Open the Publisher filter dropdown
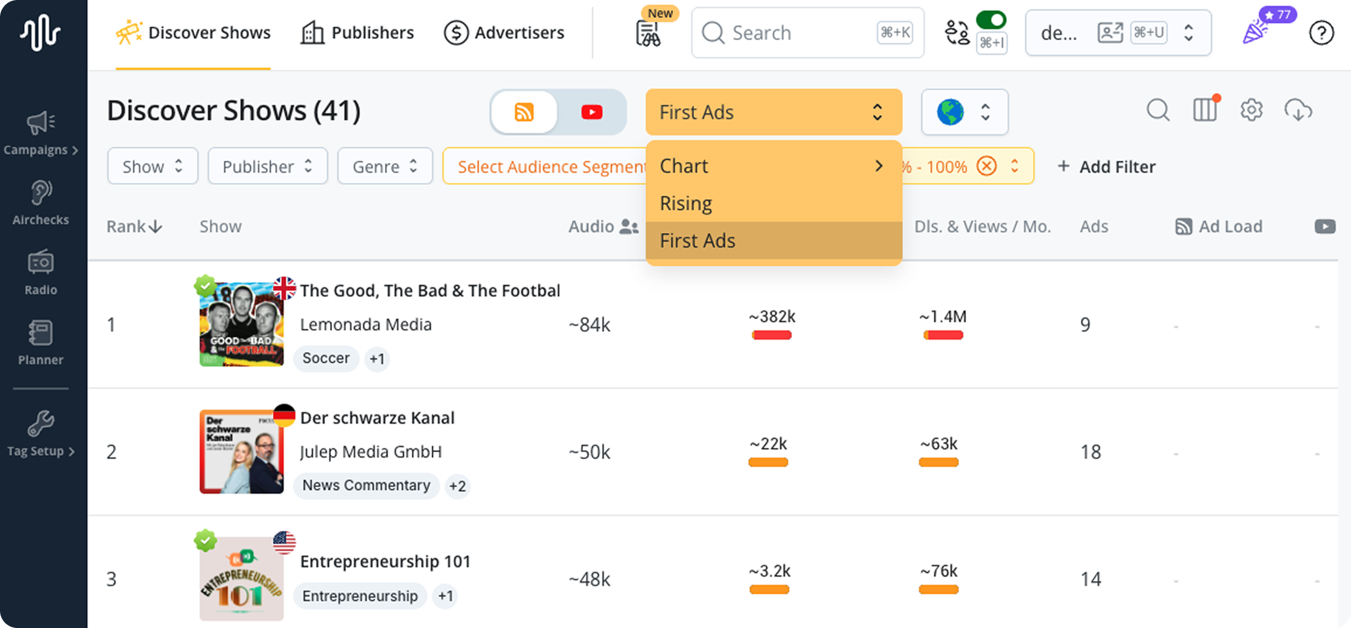 coord(267,166)
